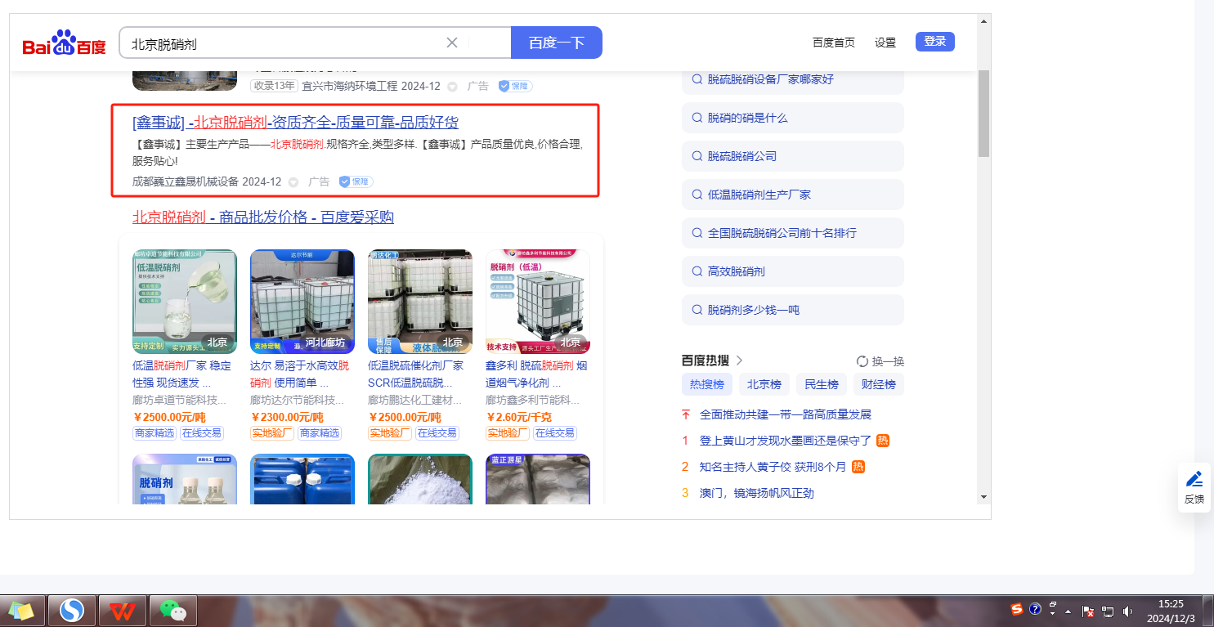
Task: Open the 河北廊坊 IBC tank product image
Action: 302,301
